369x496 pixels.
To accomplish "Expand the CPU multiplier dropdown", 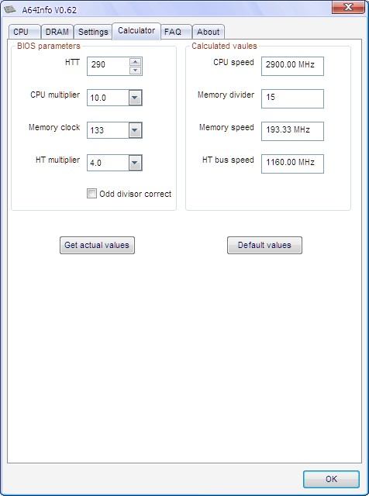I will click(x=135, y=98).
